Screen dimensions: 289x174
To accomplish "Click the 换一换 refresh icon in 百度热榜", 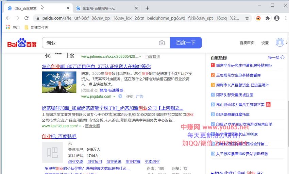I will pyautogui.click(x=282, y=57).
